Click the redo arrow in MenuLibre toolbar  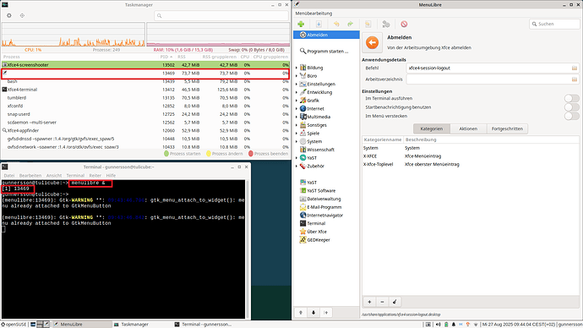tap(351, 25)
